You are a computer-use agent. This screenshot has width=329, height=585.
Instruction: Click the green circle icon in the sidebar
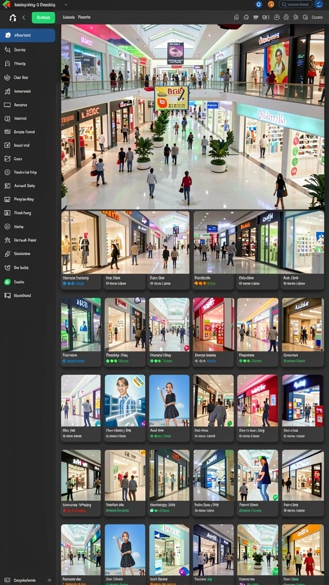pos(7,282)
